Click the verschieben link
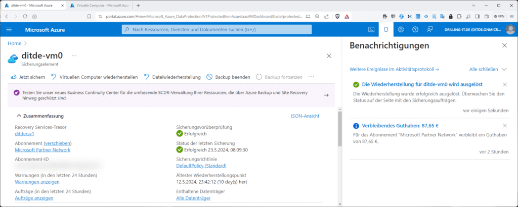The height and width of the screenshot is (207, 518). coord(58,143)
